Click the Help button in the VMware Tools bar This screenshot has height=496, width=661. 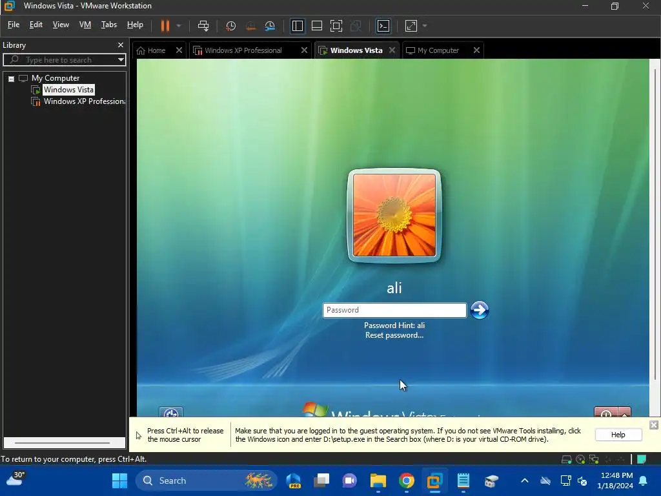click(x=618, y=435)
